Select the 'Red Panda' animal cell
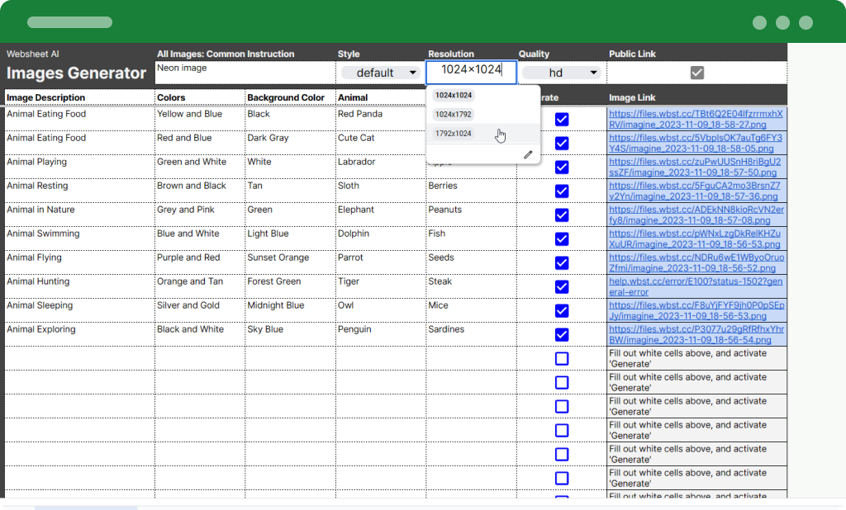 381,119
